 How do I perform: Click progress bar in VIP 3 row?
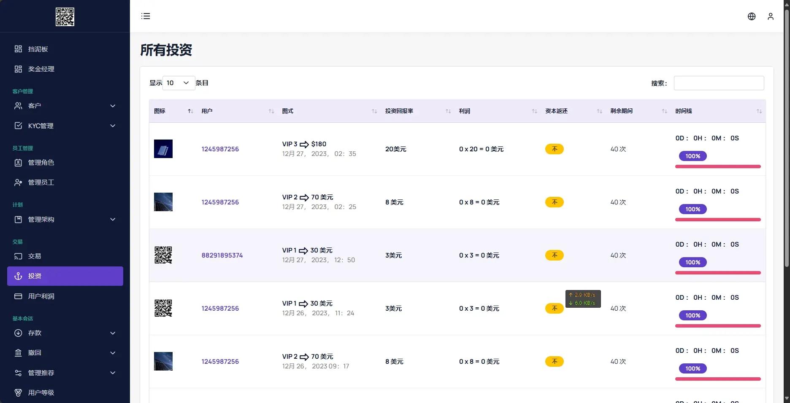(x=717, y=167)
